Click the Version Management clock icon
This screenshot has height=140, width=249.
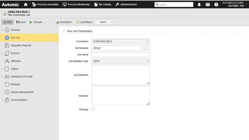[7, 92]
